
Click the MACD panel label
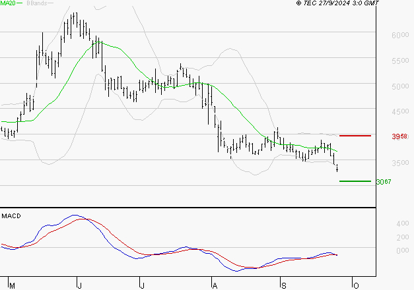tap(11, 216)
